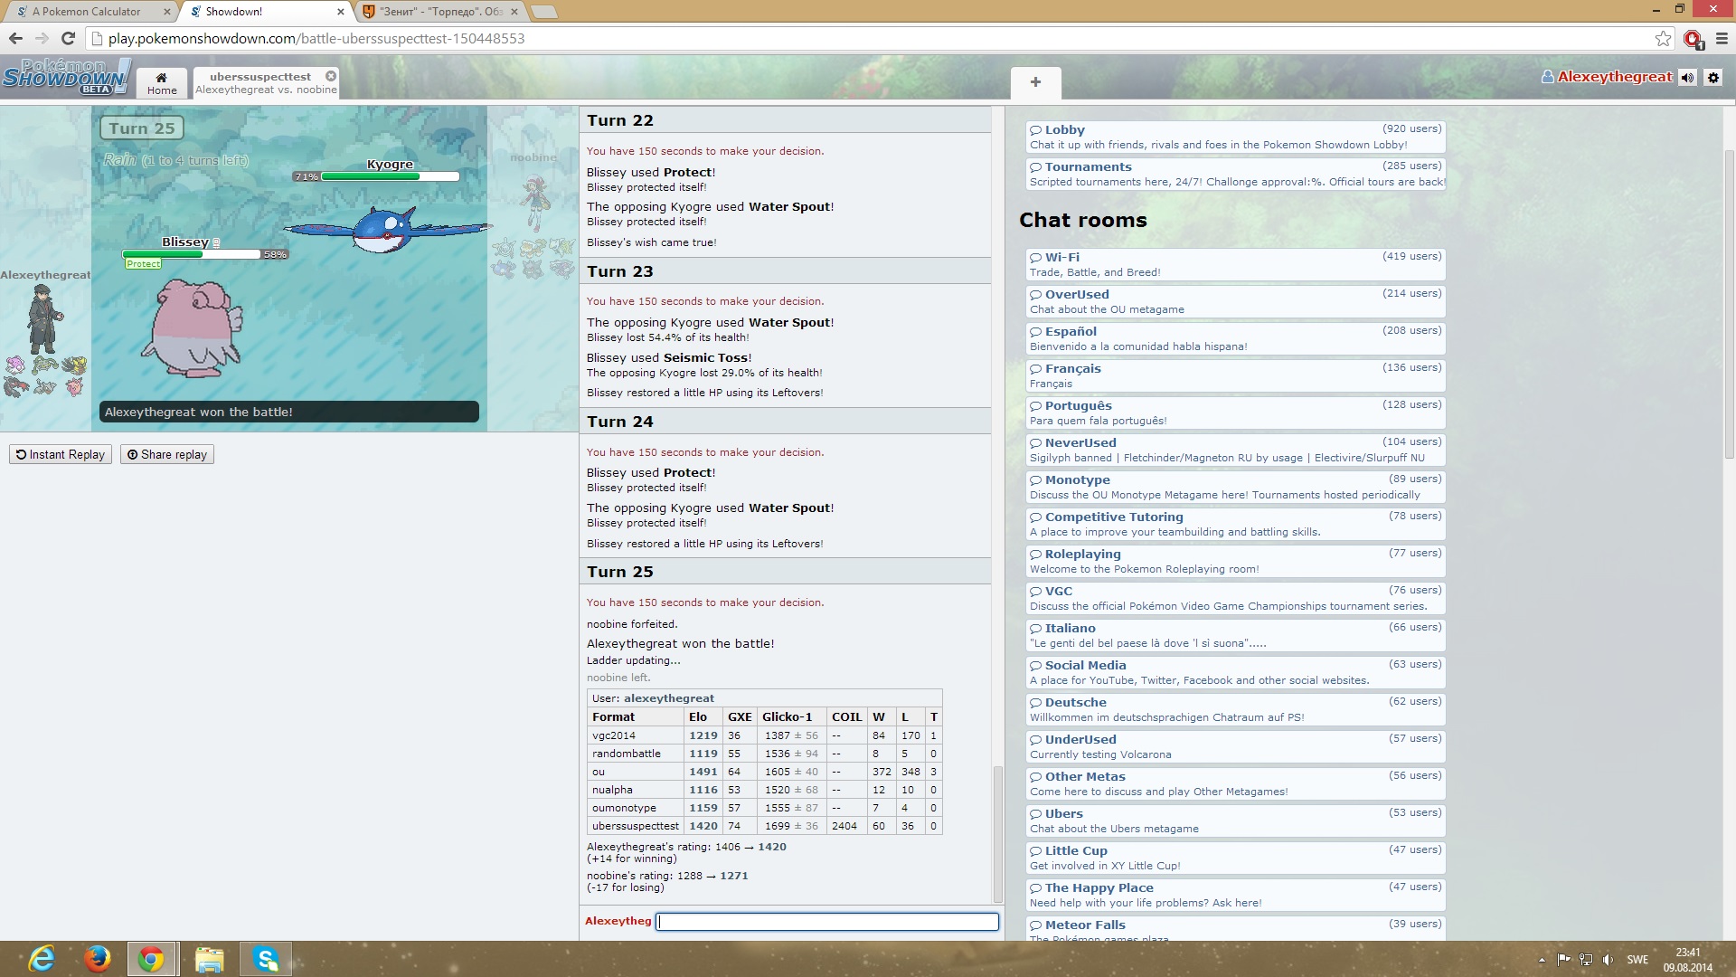Click the browser back arrow
The image size is (1736, 977).
point(15,38)
